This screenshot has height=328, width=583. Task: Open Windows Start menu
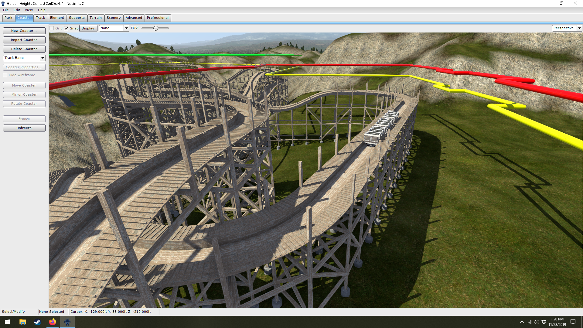[7, 322]
